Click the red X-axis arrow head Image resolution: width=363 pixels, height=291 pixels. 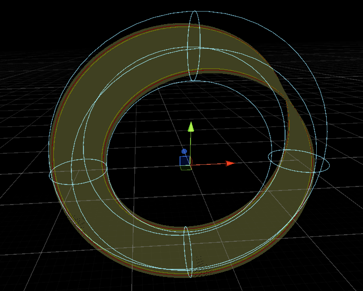click(x=230, y=163)
